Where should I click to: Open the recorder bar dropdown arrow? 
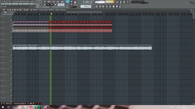(x=28, y=104)
